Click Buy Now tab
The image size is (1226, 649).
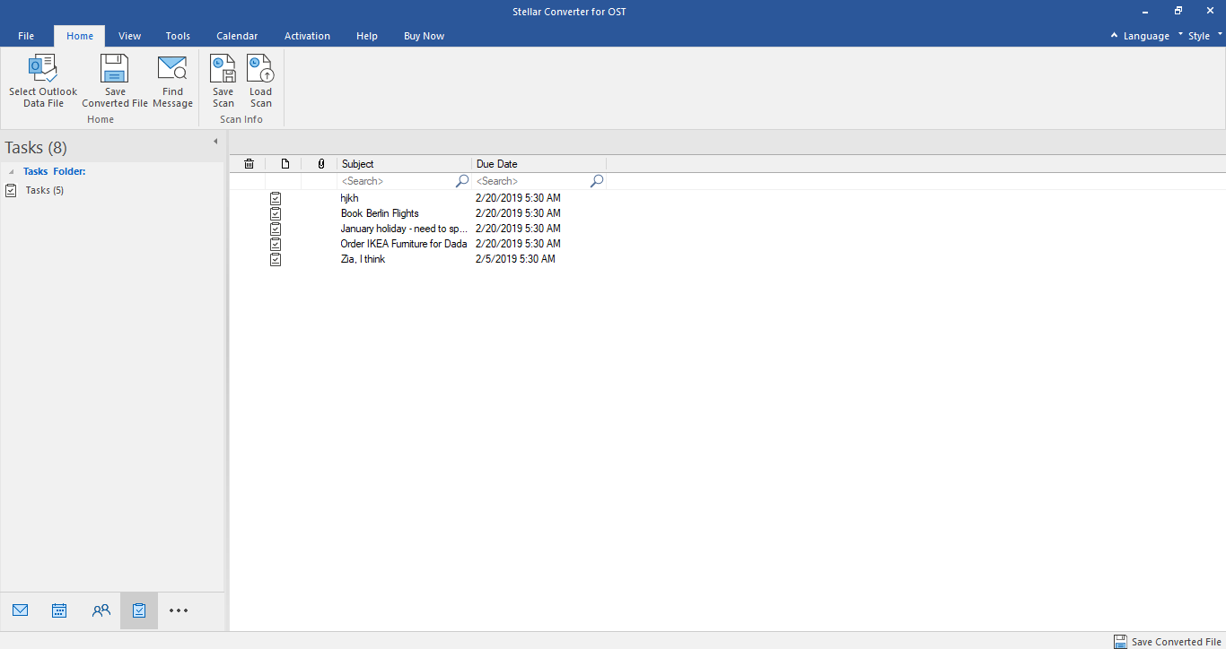click(x=424, y=36)
